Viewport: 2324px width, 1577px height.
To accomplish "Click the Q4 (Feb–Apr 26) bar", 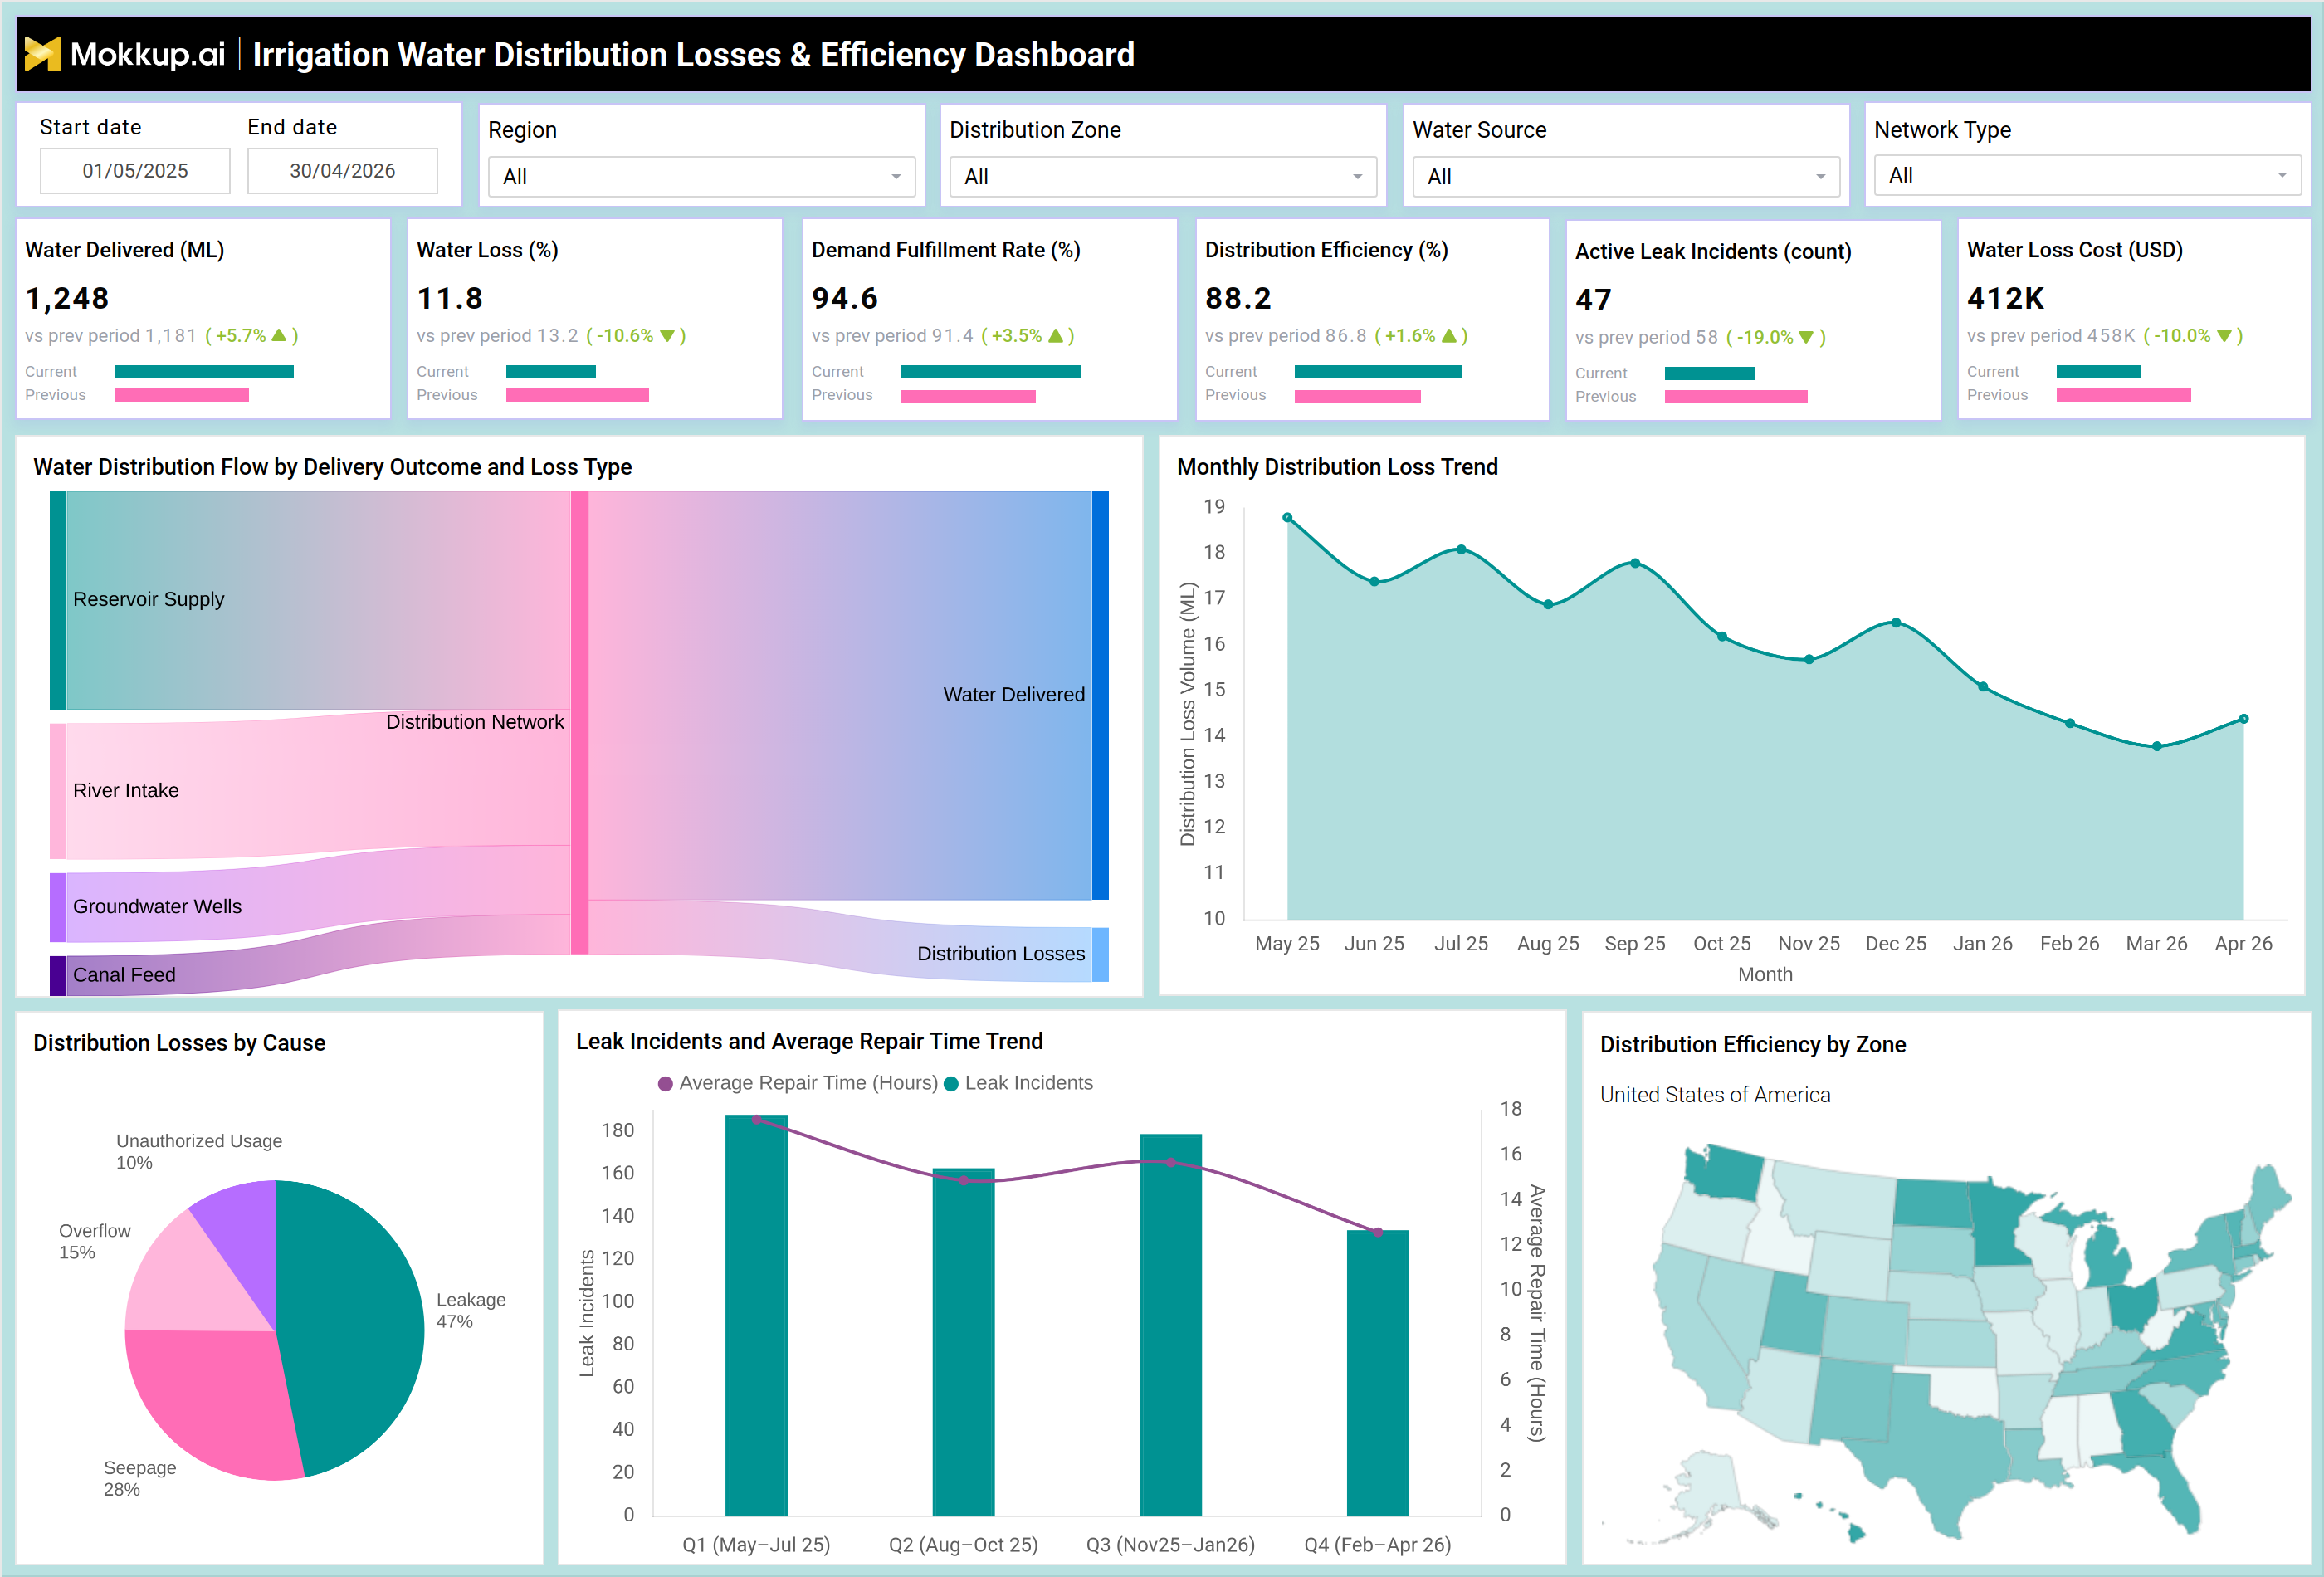I will coord(1378,1373).
